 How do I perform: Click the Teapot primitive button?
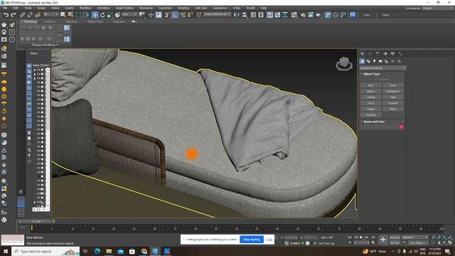point(370,109)
